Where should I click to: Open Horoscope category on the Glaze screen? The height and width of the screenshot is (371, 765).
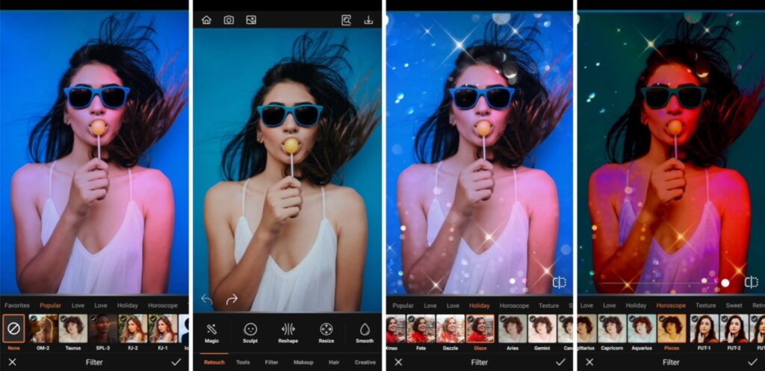(x=514, y=305)
